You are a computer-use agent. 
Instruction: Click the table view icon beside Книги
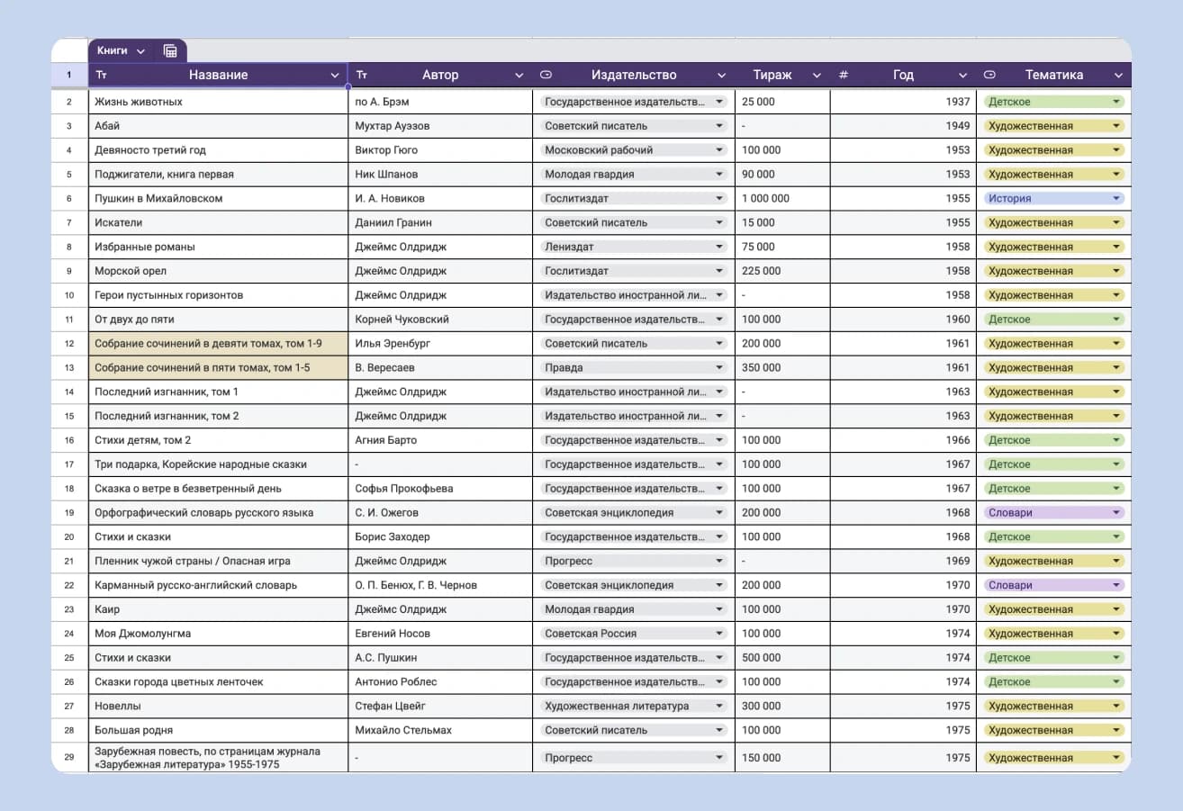(170, 51)
